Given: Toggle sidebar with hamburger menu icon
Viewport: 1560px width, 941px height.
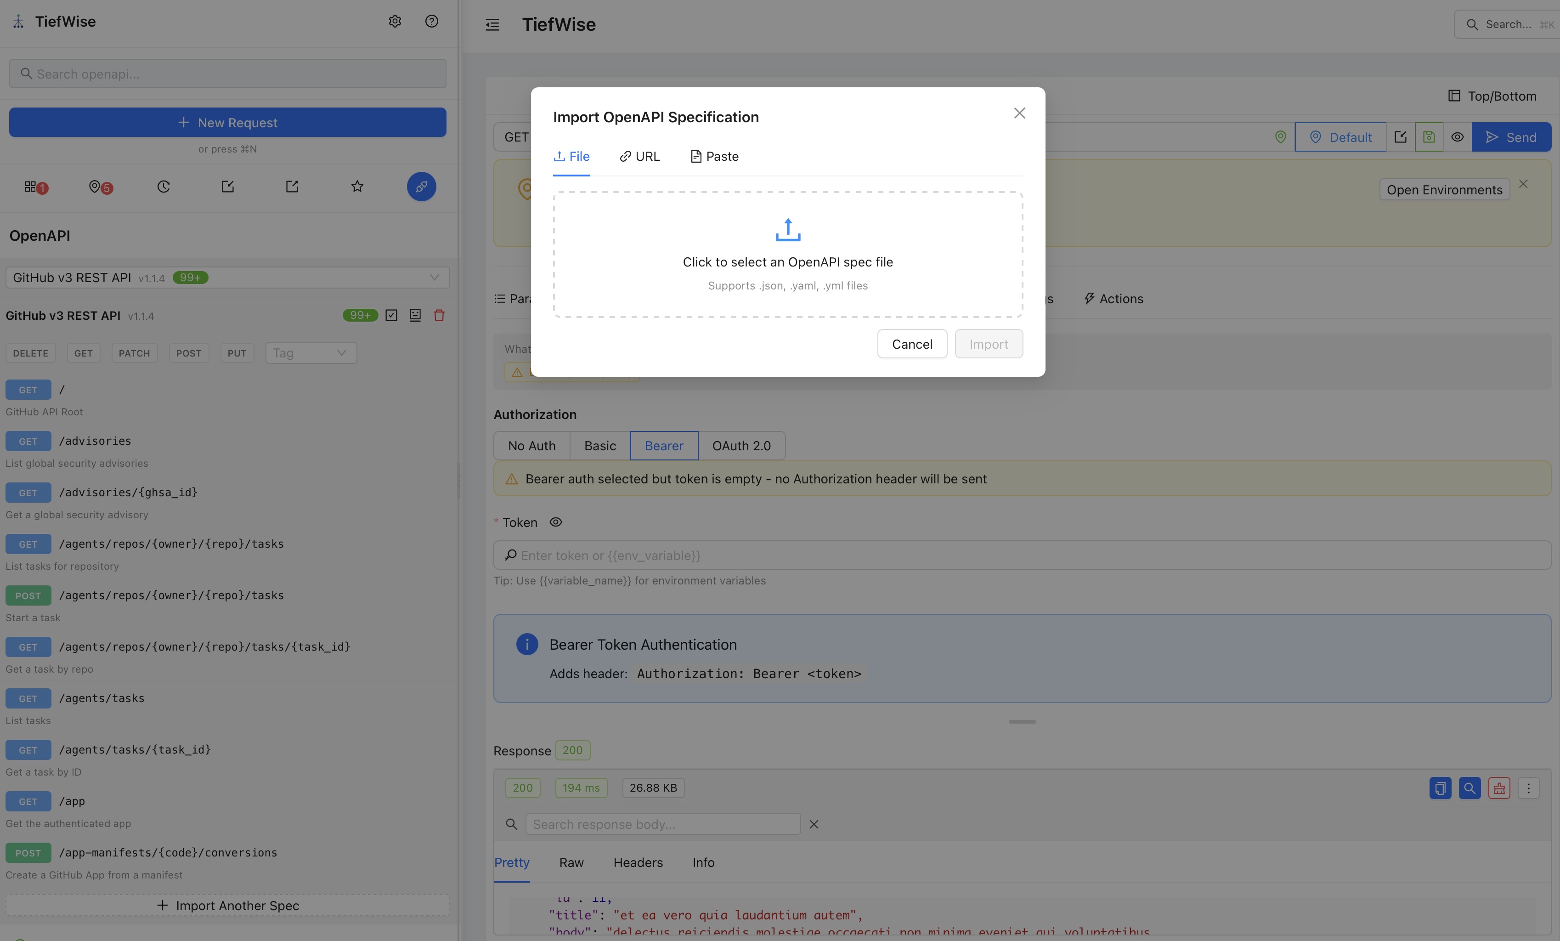Looking at the screenshot, I should (492, 25).
